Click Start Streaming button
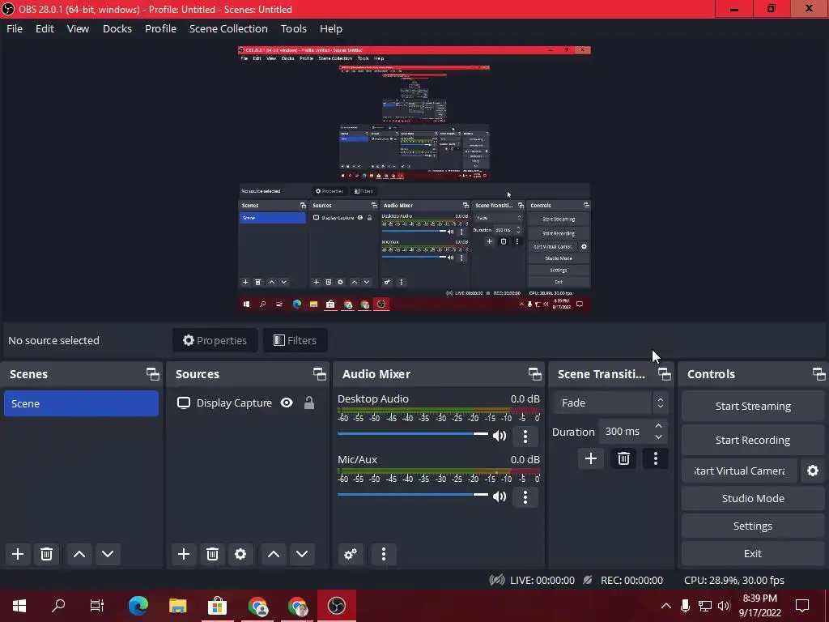The height and width of the screenshot is (622, 829). [x=753, y=407]
